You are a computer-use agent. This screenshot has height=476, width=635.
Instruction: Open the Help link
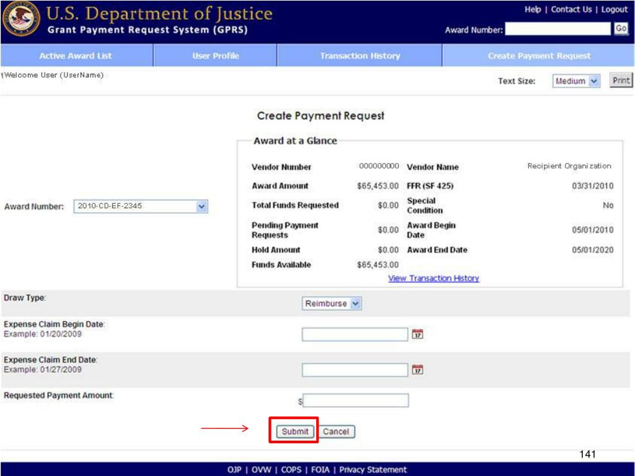coord(533,9)
